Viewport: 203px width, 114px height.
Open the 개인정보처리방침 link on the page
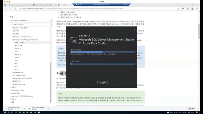[112, 22]
